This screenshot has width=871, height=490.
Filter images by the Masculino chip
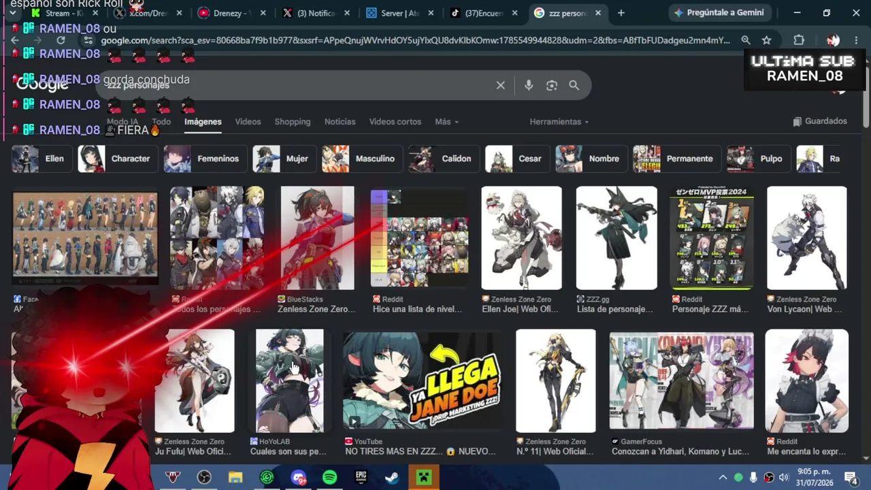point(361,159)
